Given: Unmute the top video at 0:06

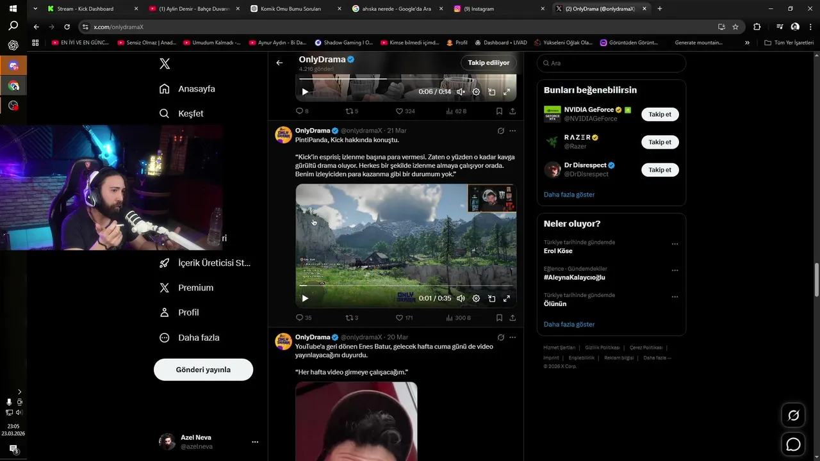Looking at the screenshot, I should tap(461, 92).
